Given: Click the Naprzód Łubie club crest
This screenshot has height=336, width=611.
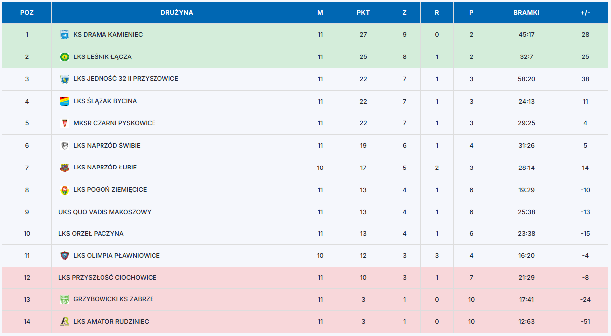Looking at the screenshot, I should (x=64, y=168).
